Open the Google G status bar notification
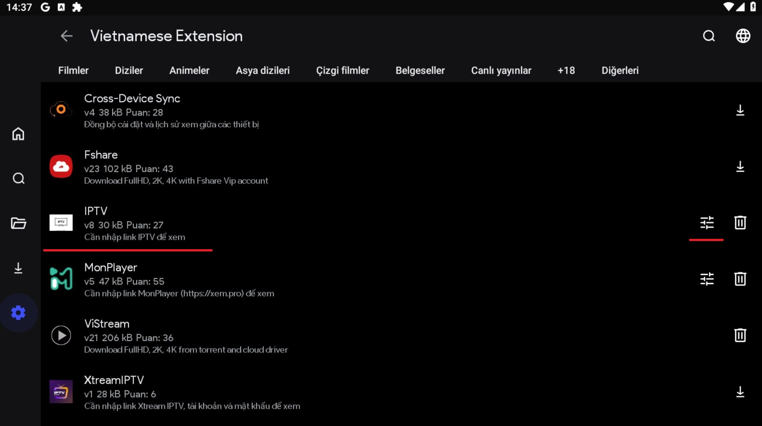762x426 pixels. [x=45, y=7]
